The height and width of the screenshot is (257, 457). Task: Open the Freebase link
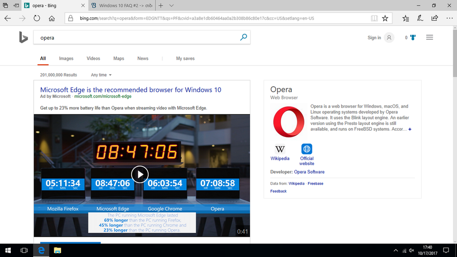(316, 183)
